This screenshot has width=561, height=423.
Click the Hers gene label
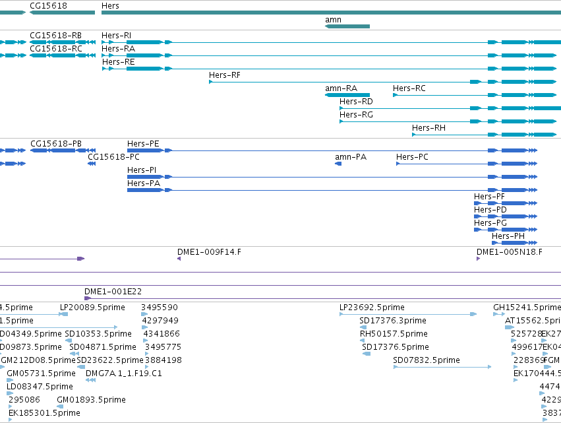click(x=110, y=6)
